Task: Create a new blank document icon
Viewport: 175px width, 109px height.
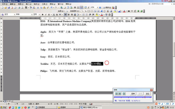Action: (2, 8)
